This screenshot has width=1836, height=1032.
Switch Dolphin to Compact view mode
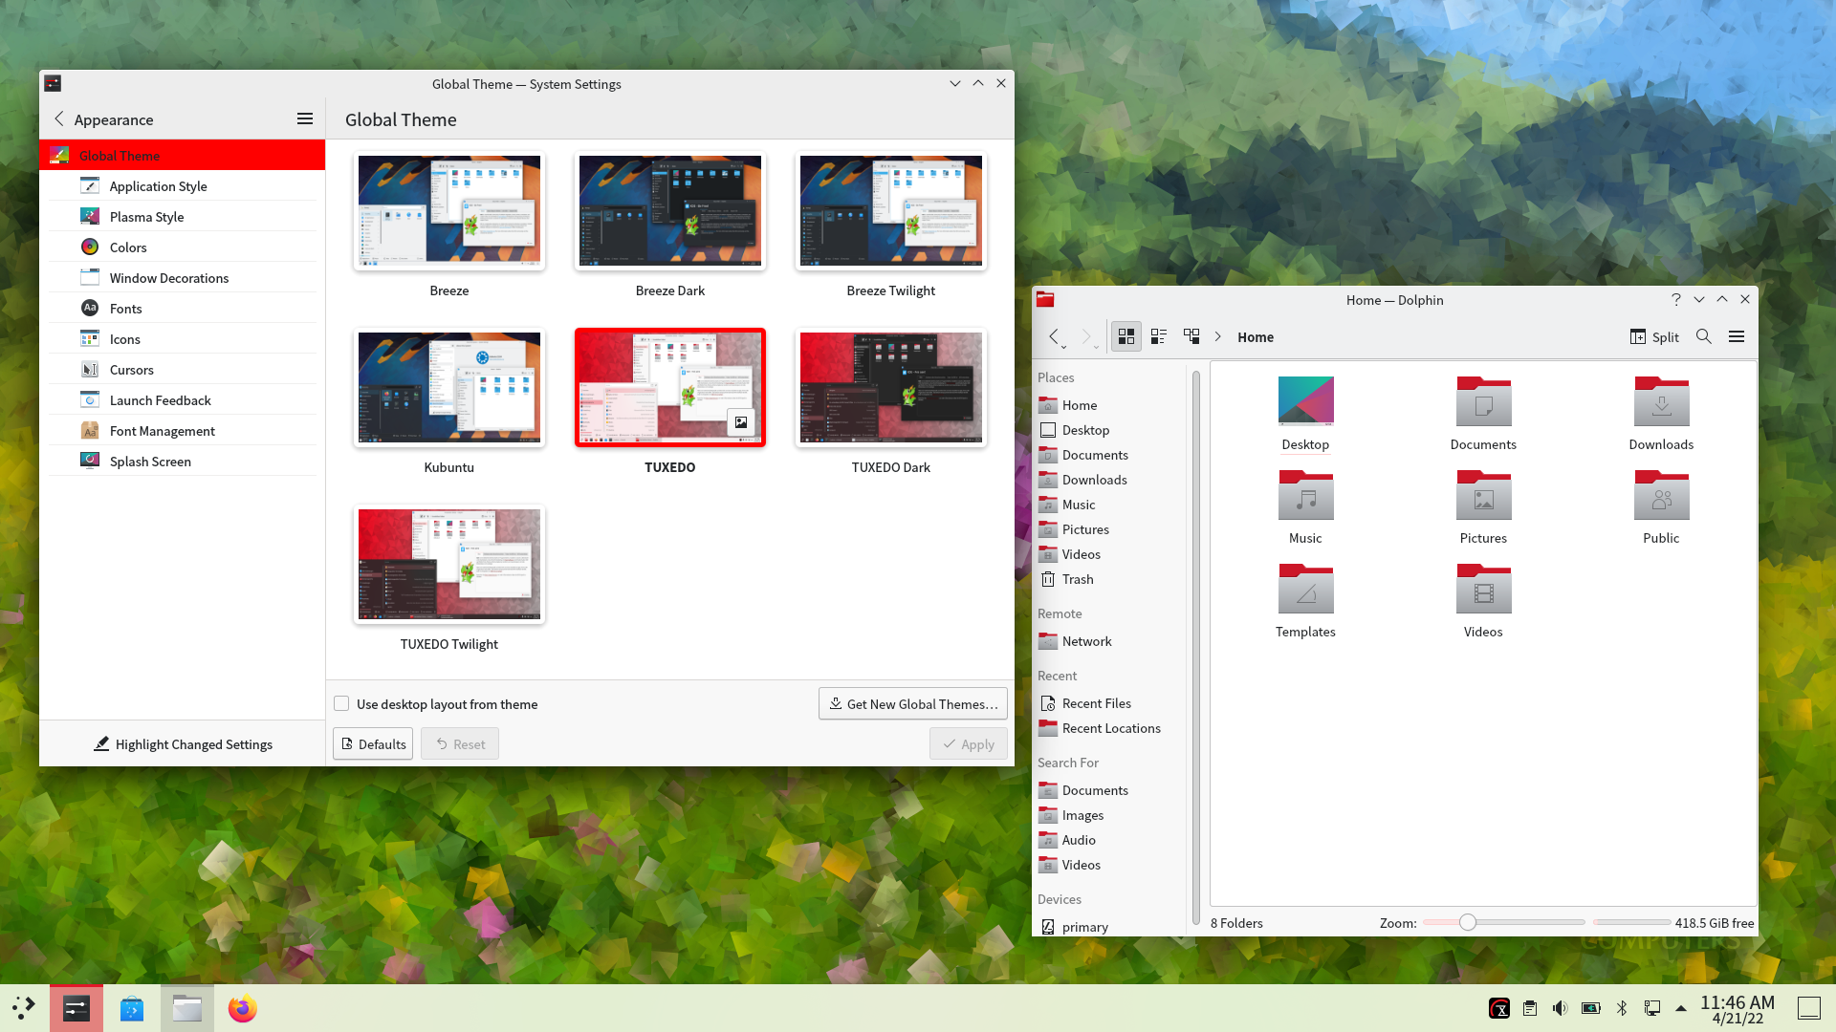coord(1159,336)
